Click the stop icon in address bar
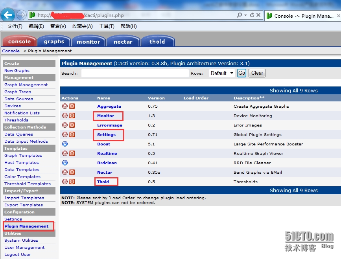The height and width of the screenshot is (259, 341). coord(258,15)
